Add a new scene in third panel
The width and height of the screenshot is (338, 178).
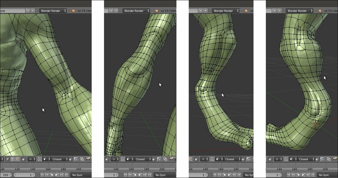pyautogui.click(x=201, y=11)
